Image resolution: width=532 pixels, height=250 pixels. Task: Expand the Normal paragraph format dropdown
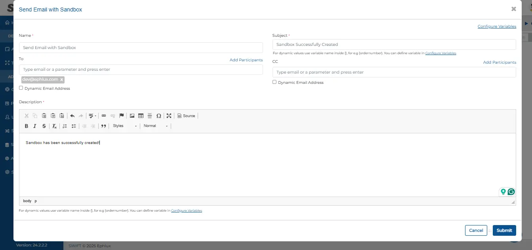coord(156,126)
